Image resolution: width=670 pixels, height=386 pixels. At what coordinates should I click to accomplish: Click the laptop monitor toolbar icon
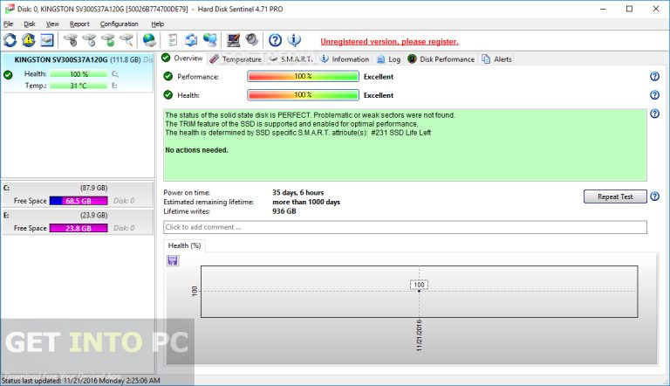[233, 40]
